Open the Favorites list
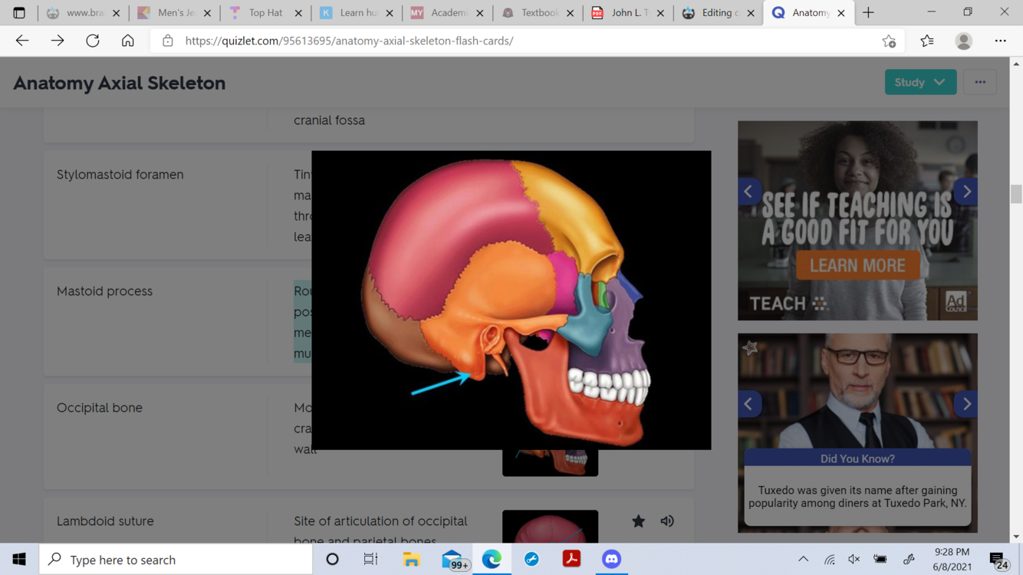This screenshot has height=575, width=1023. tap(927, 41)
